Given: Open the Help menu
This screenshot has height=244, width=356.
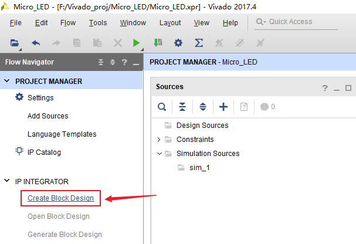Looking at the screenshot, I should (230, 23).
